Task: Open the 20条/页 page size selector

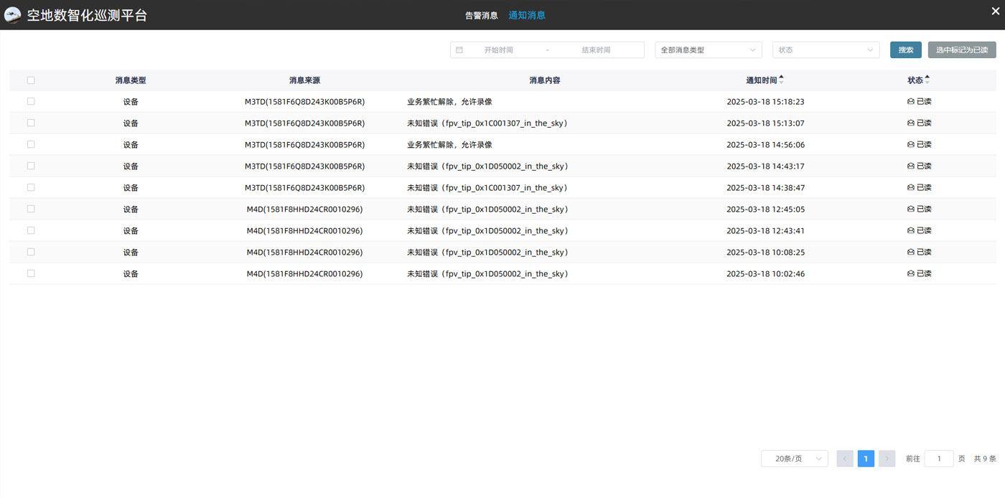Action: pos(794,459)
